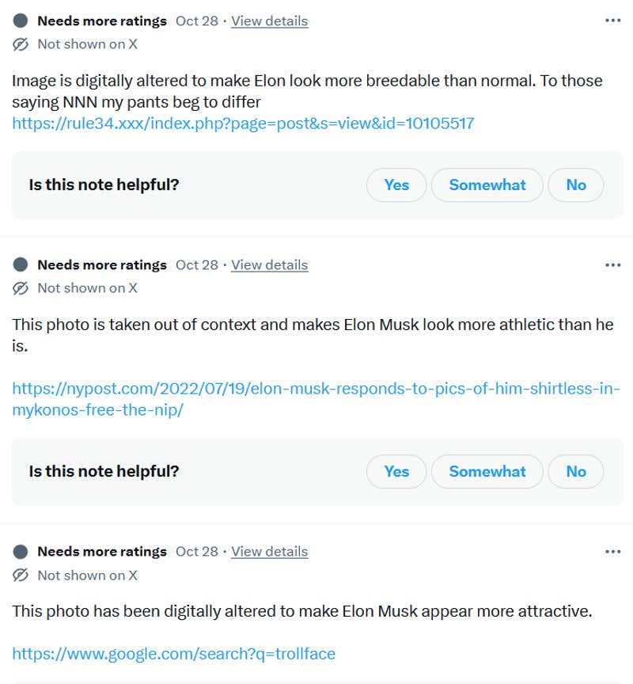This screenshot has width=633, height=684.
Task: Open View details for the third note
Action: pos(269,551)
